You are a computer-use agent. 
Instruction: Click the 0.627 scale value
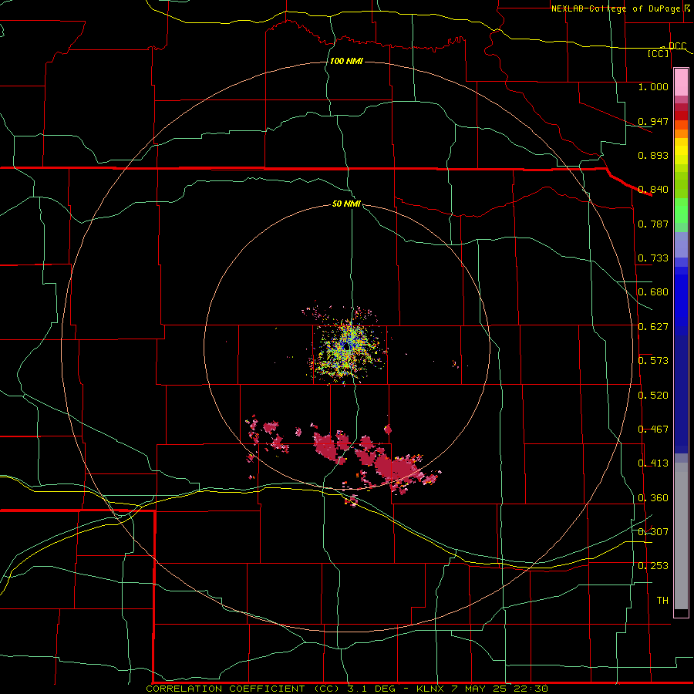coord(653,327)
